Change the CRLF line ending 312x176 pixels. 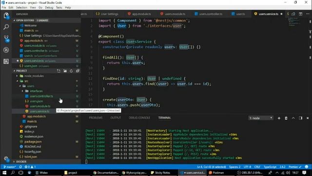(257, 167)
